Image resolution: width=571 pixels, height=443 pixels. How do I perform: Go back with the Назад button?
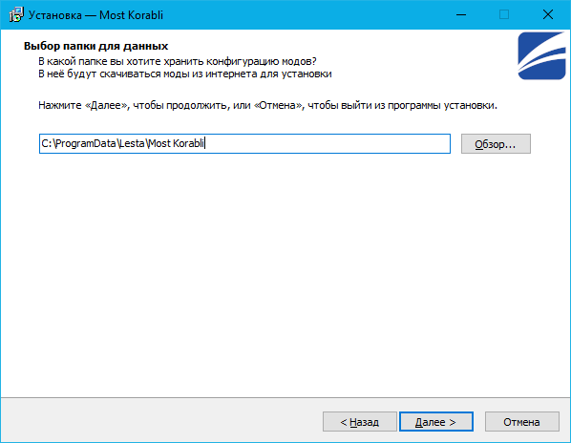point(359,422)
